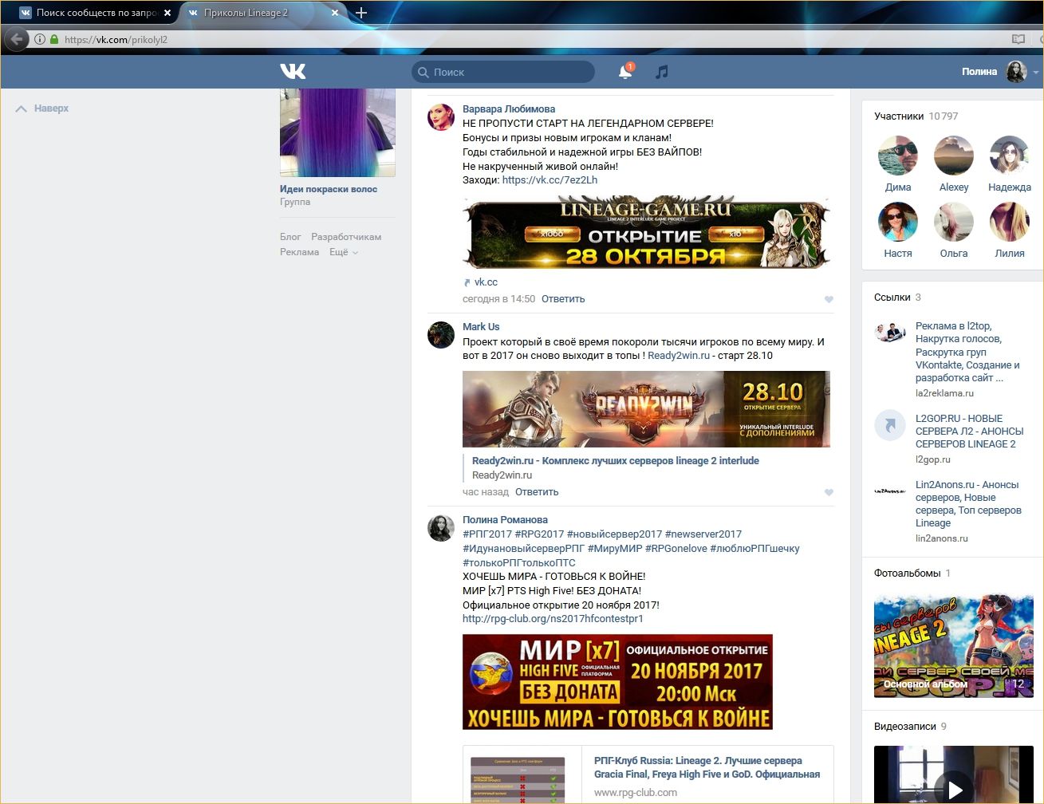Open Разработчикам footer link
The image size is (1044, 804).
click(346, 237)
